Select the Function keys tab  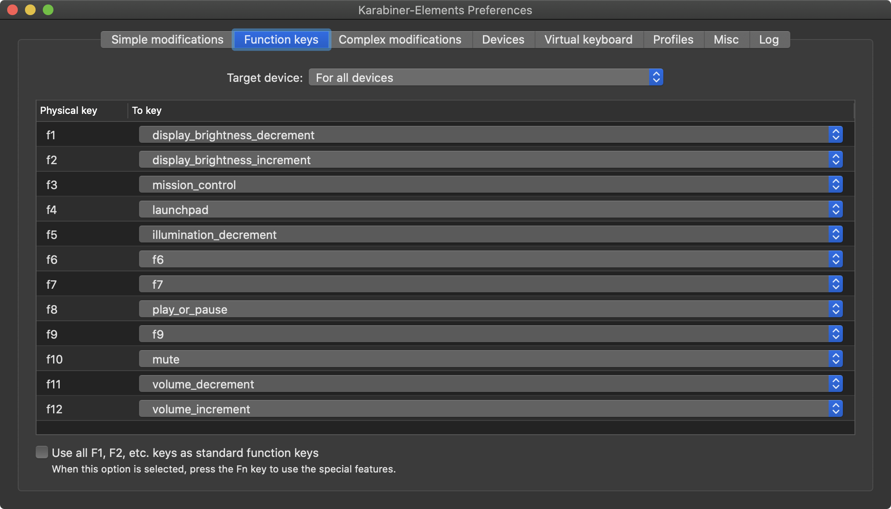click(x=281, y=40)
